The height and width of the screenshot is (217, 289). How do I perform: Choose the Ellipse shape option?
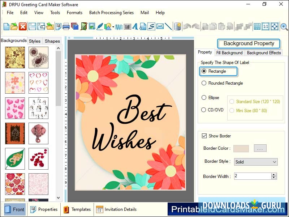tap(203, 97)
